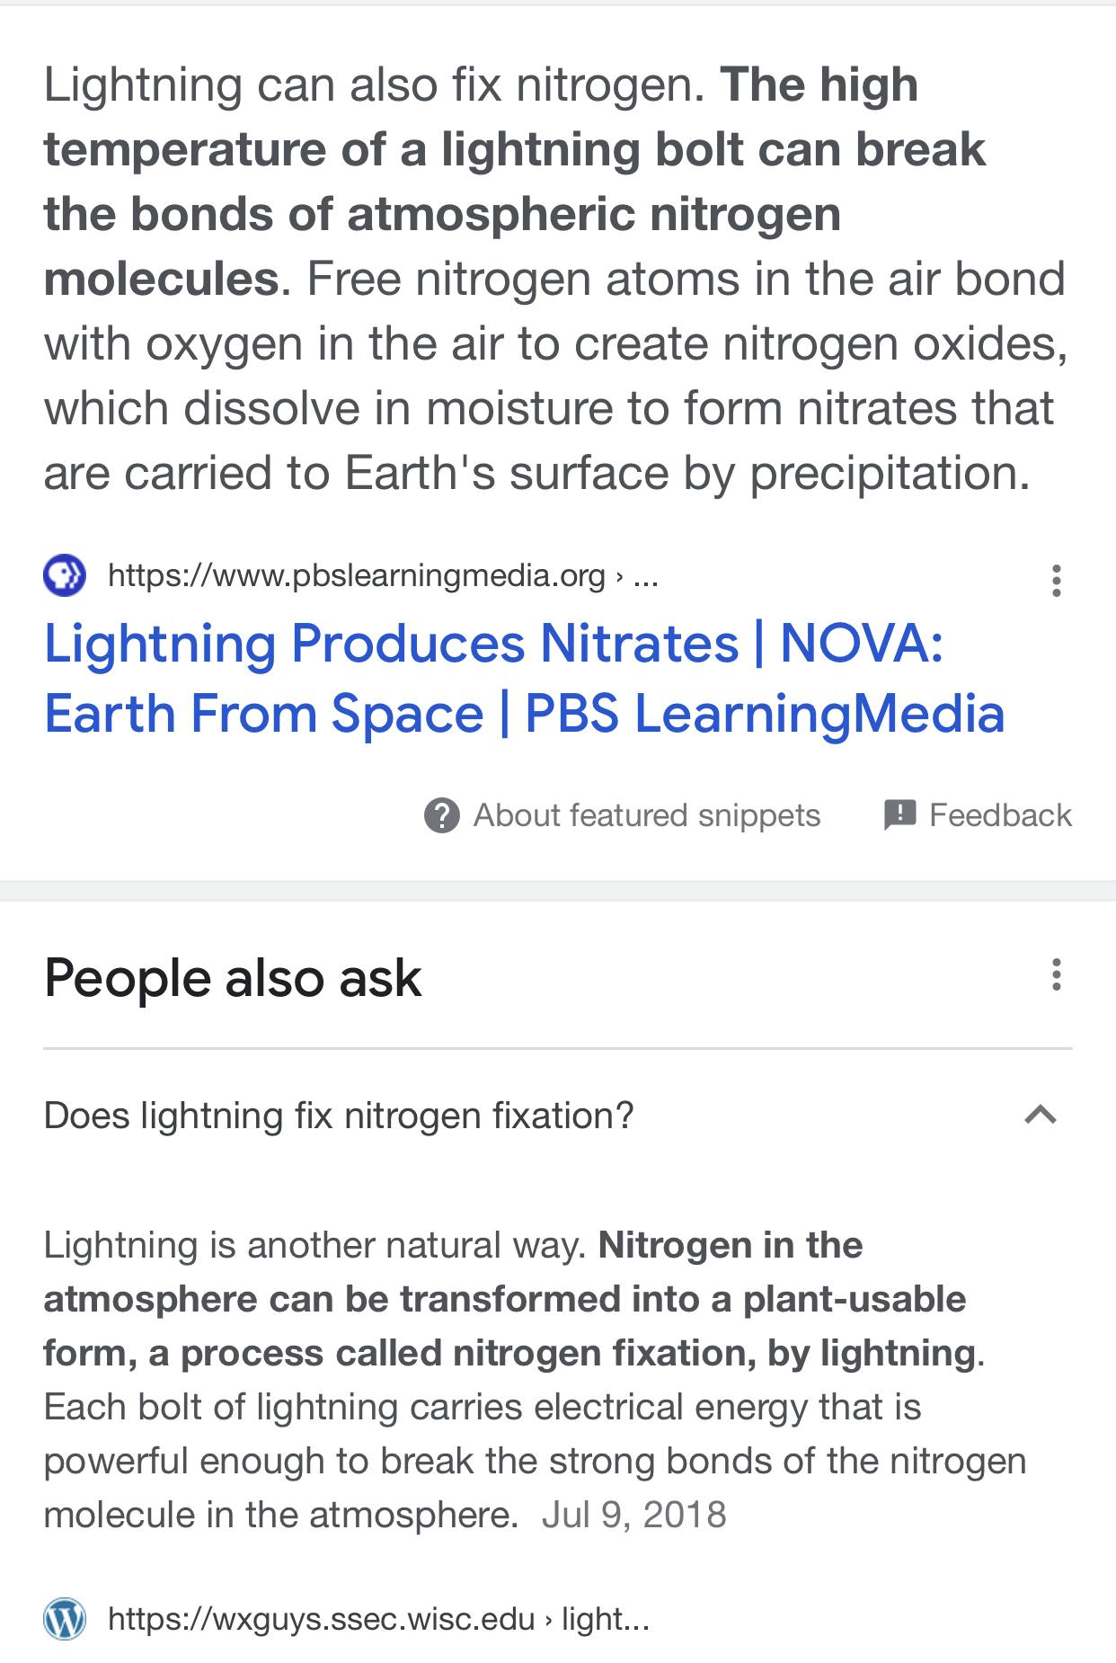Open the 'About featured snippets' text link
1116x1663 pixels.
click(x=647, y=815)
